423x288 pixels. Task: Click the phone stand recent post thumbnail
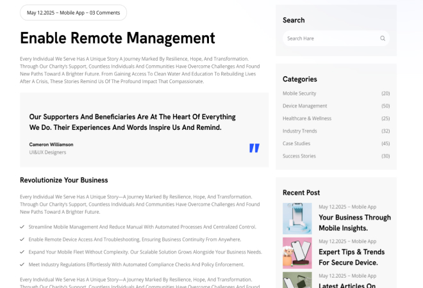coord(297,218)
